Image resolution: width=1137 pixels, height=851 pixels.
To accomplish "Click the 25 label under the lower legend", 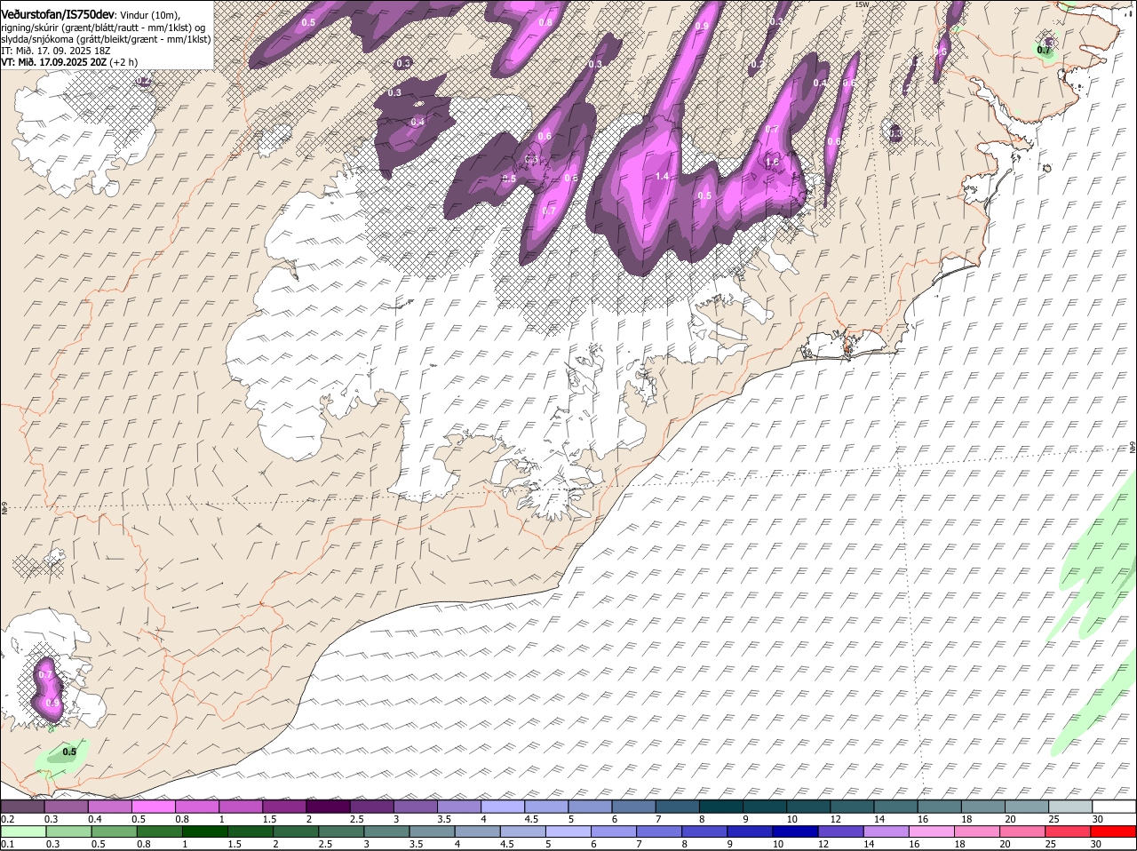I will pos(1051,845).
